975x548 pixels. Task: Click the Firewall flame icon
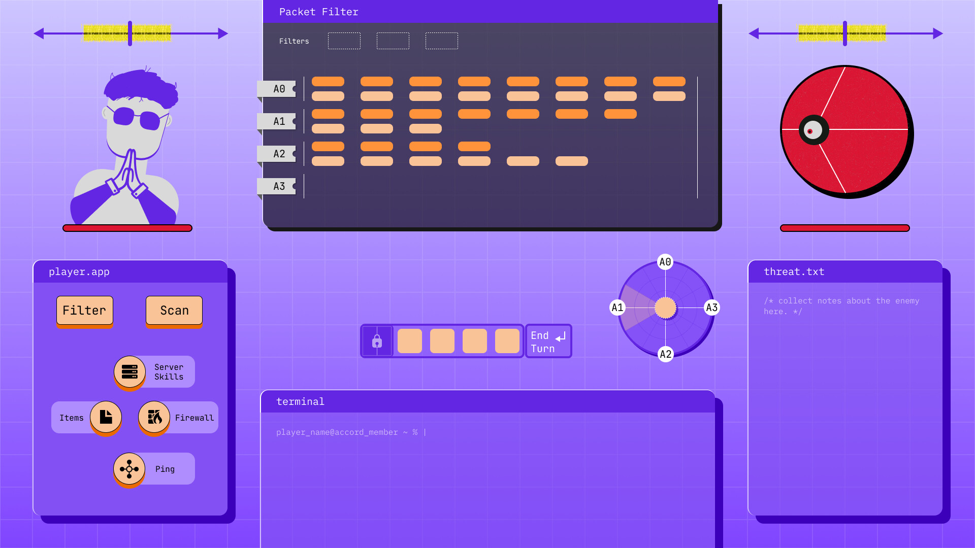(154, 417)
